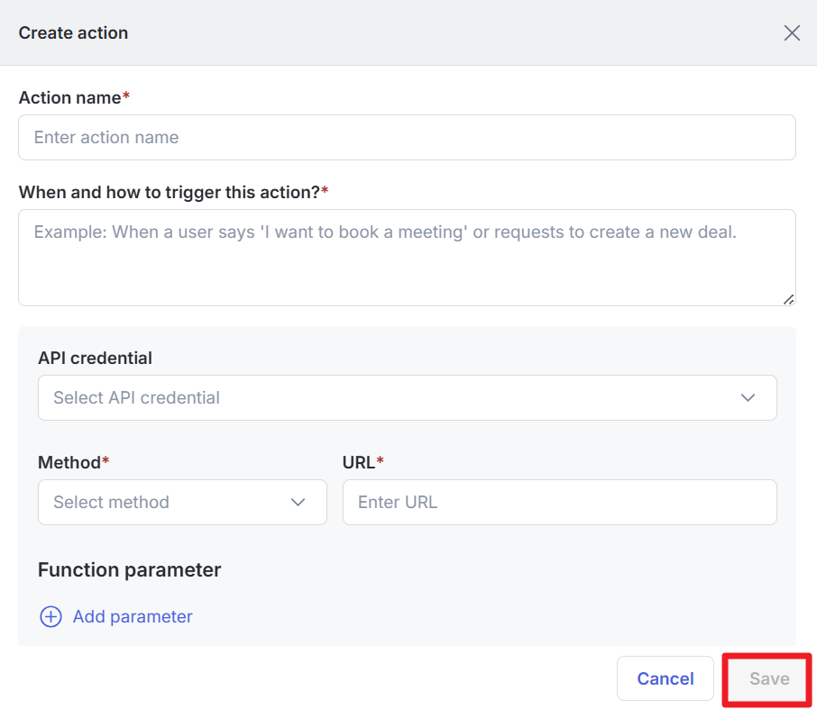This screenshot has width=817, height=718.
Task: Click the Save button
Action: [768, 678]
